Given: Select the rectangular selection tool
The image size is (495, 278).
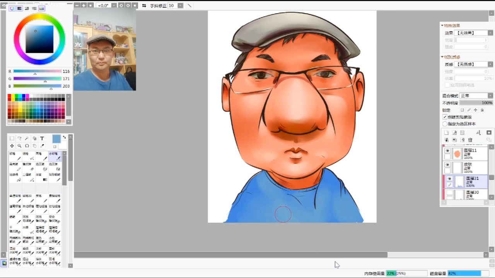Looking at the screenshot, I should point(12,138).
